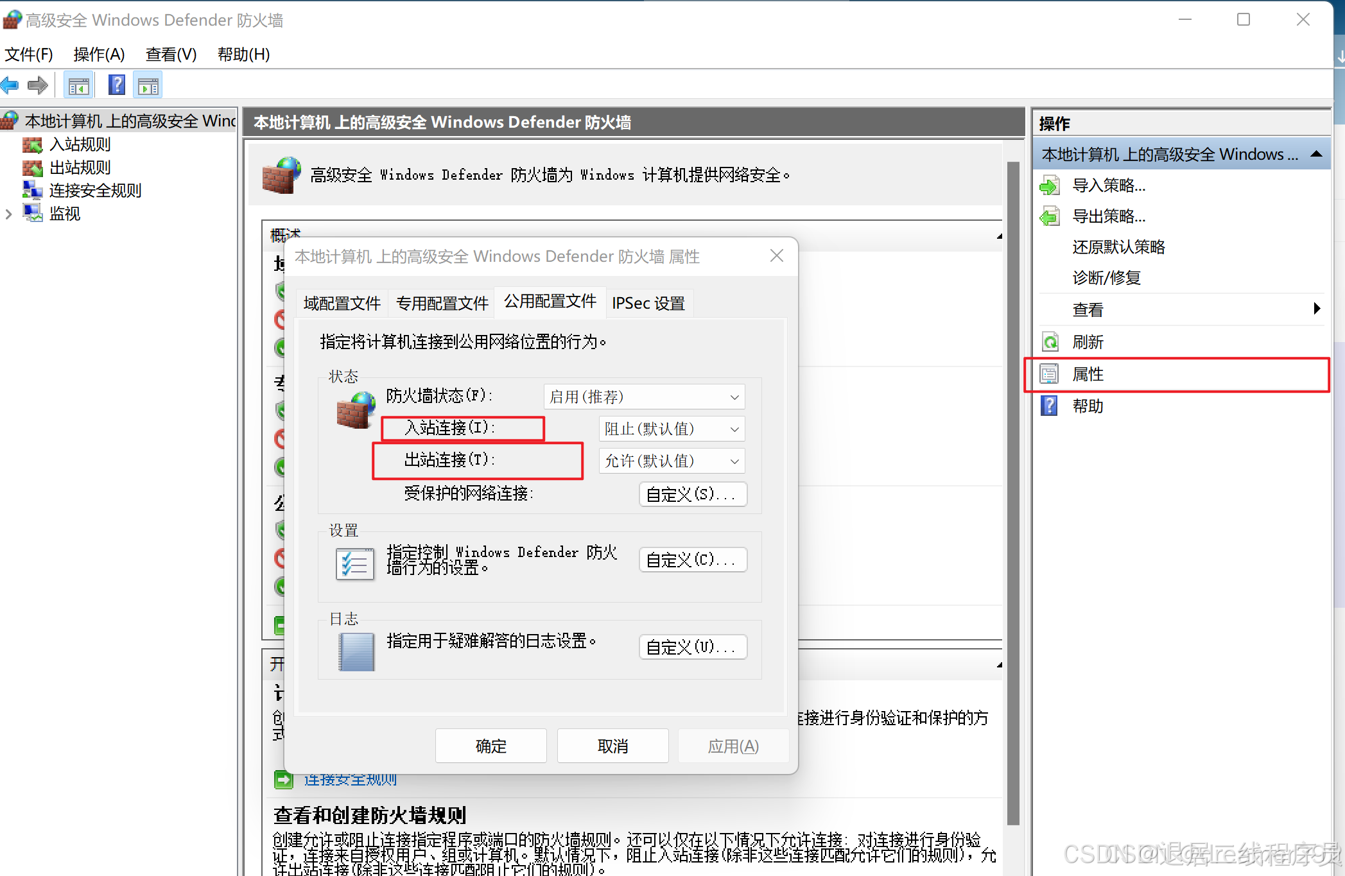The width and height of the screenshot is (1345, 876).
Task: Click the Help (帮助) icon in Actions pane
Action: (1049, 406)
